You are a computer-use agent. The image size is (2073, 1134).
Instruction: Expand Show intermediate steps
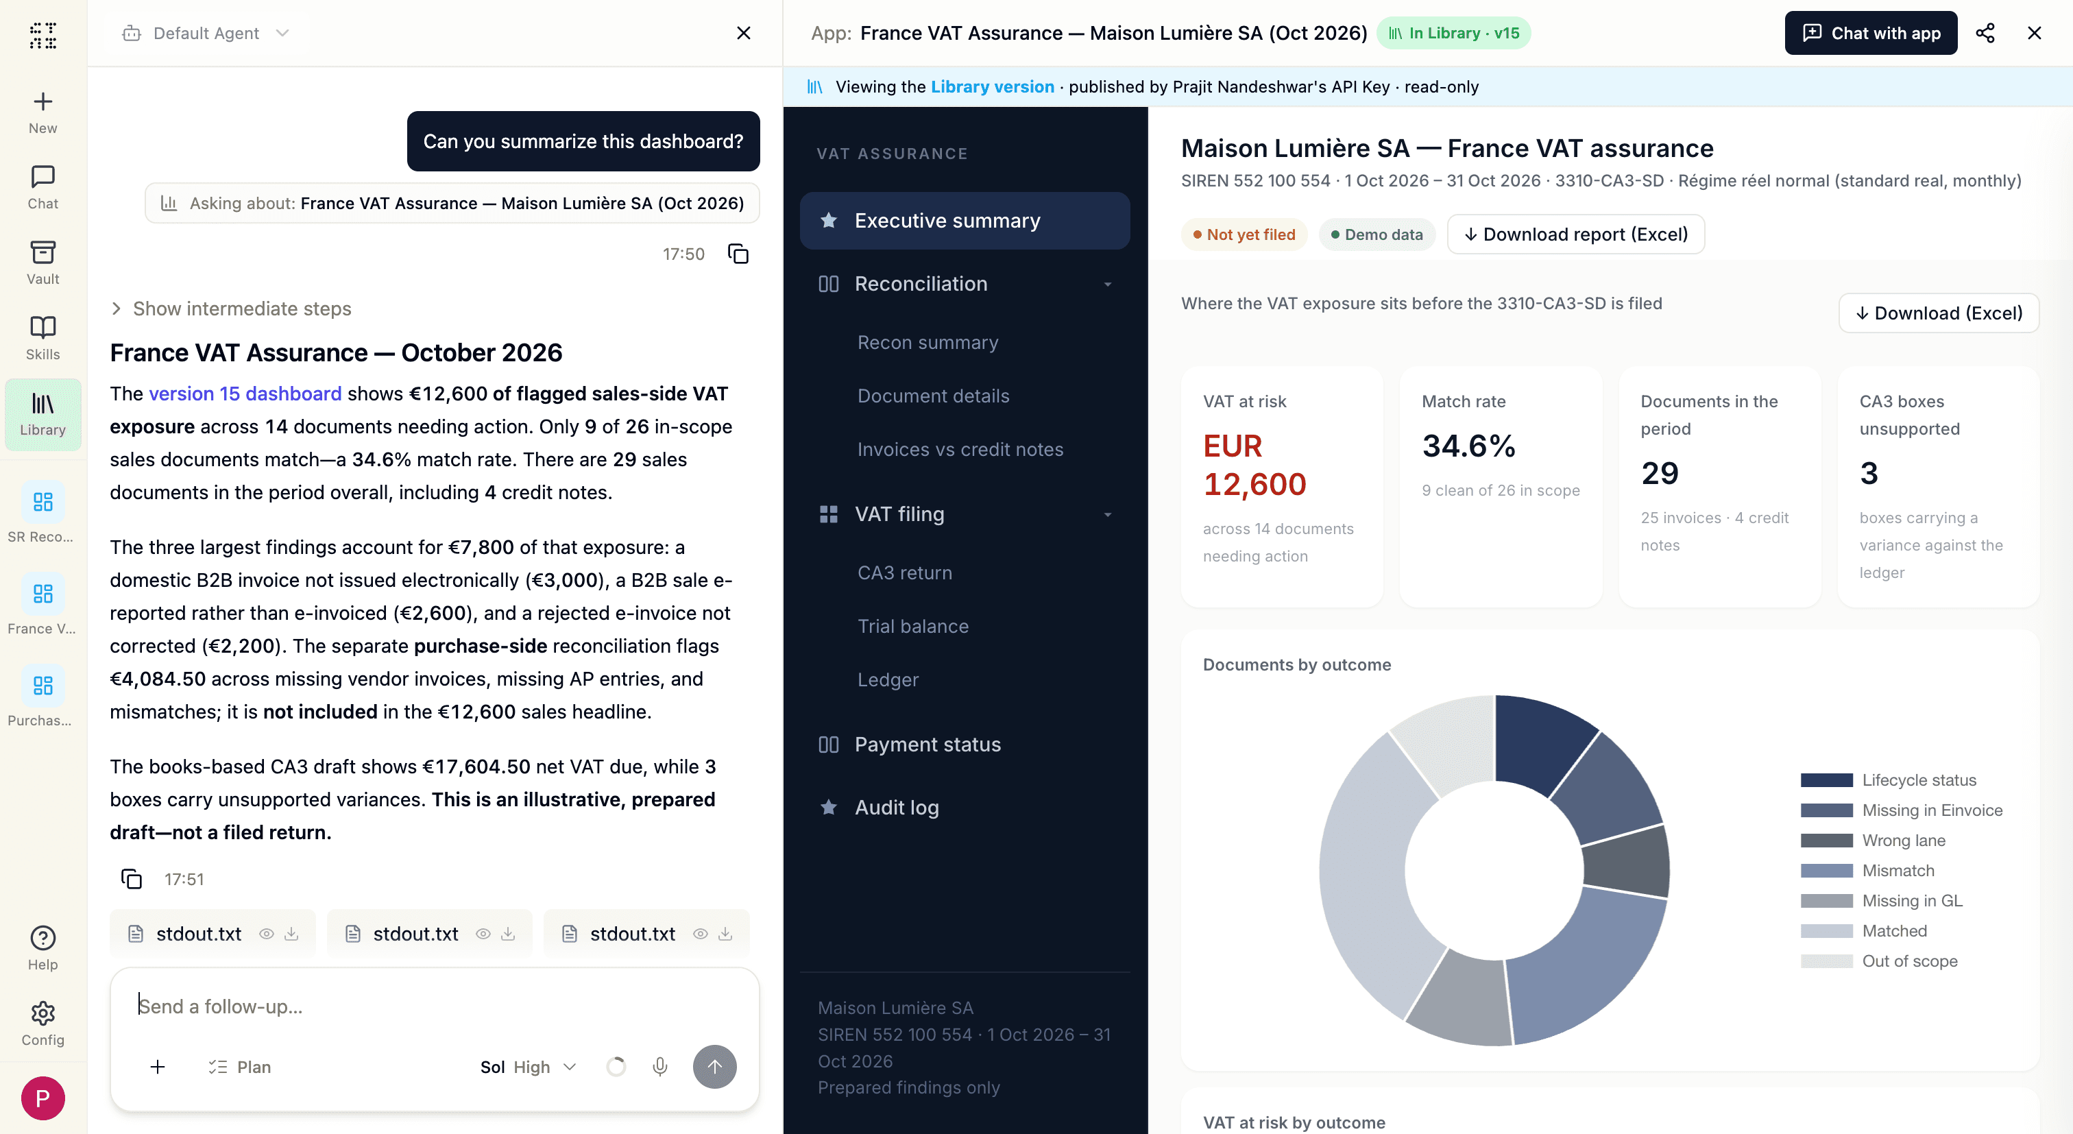coord(231,309)
